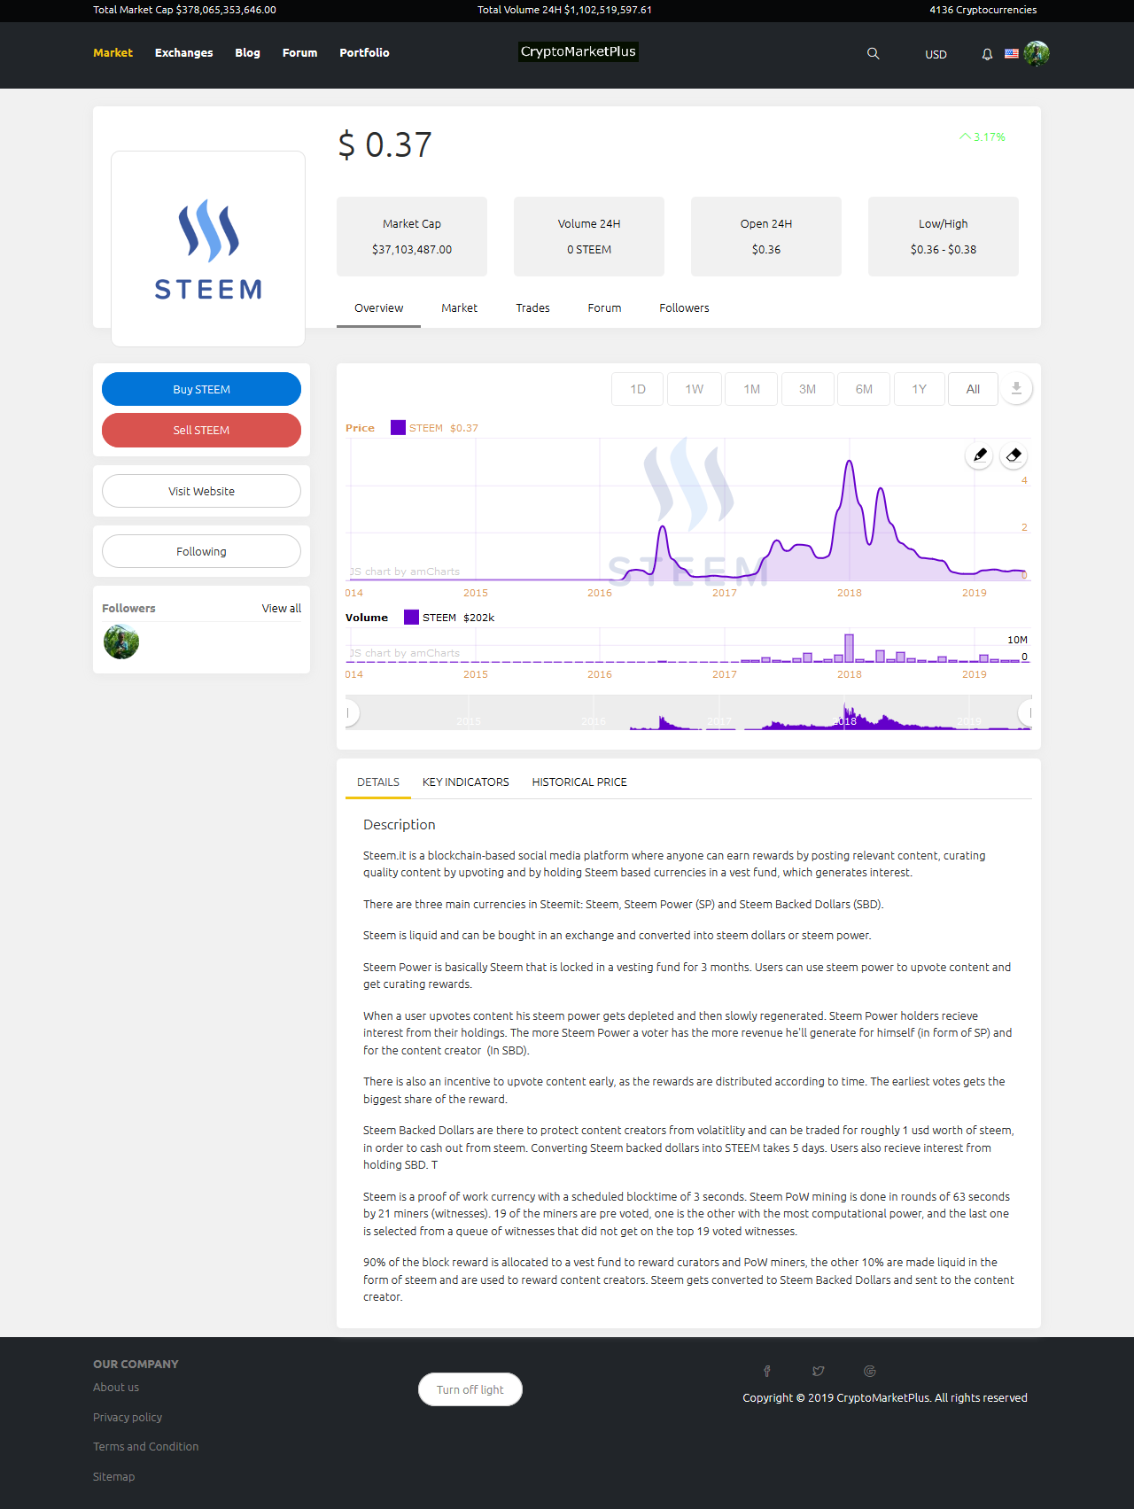Open the Trades tab
Image resolution: width=1134 pixels, height=1509 pixels.
coord(533,308)
